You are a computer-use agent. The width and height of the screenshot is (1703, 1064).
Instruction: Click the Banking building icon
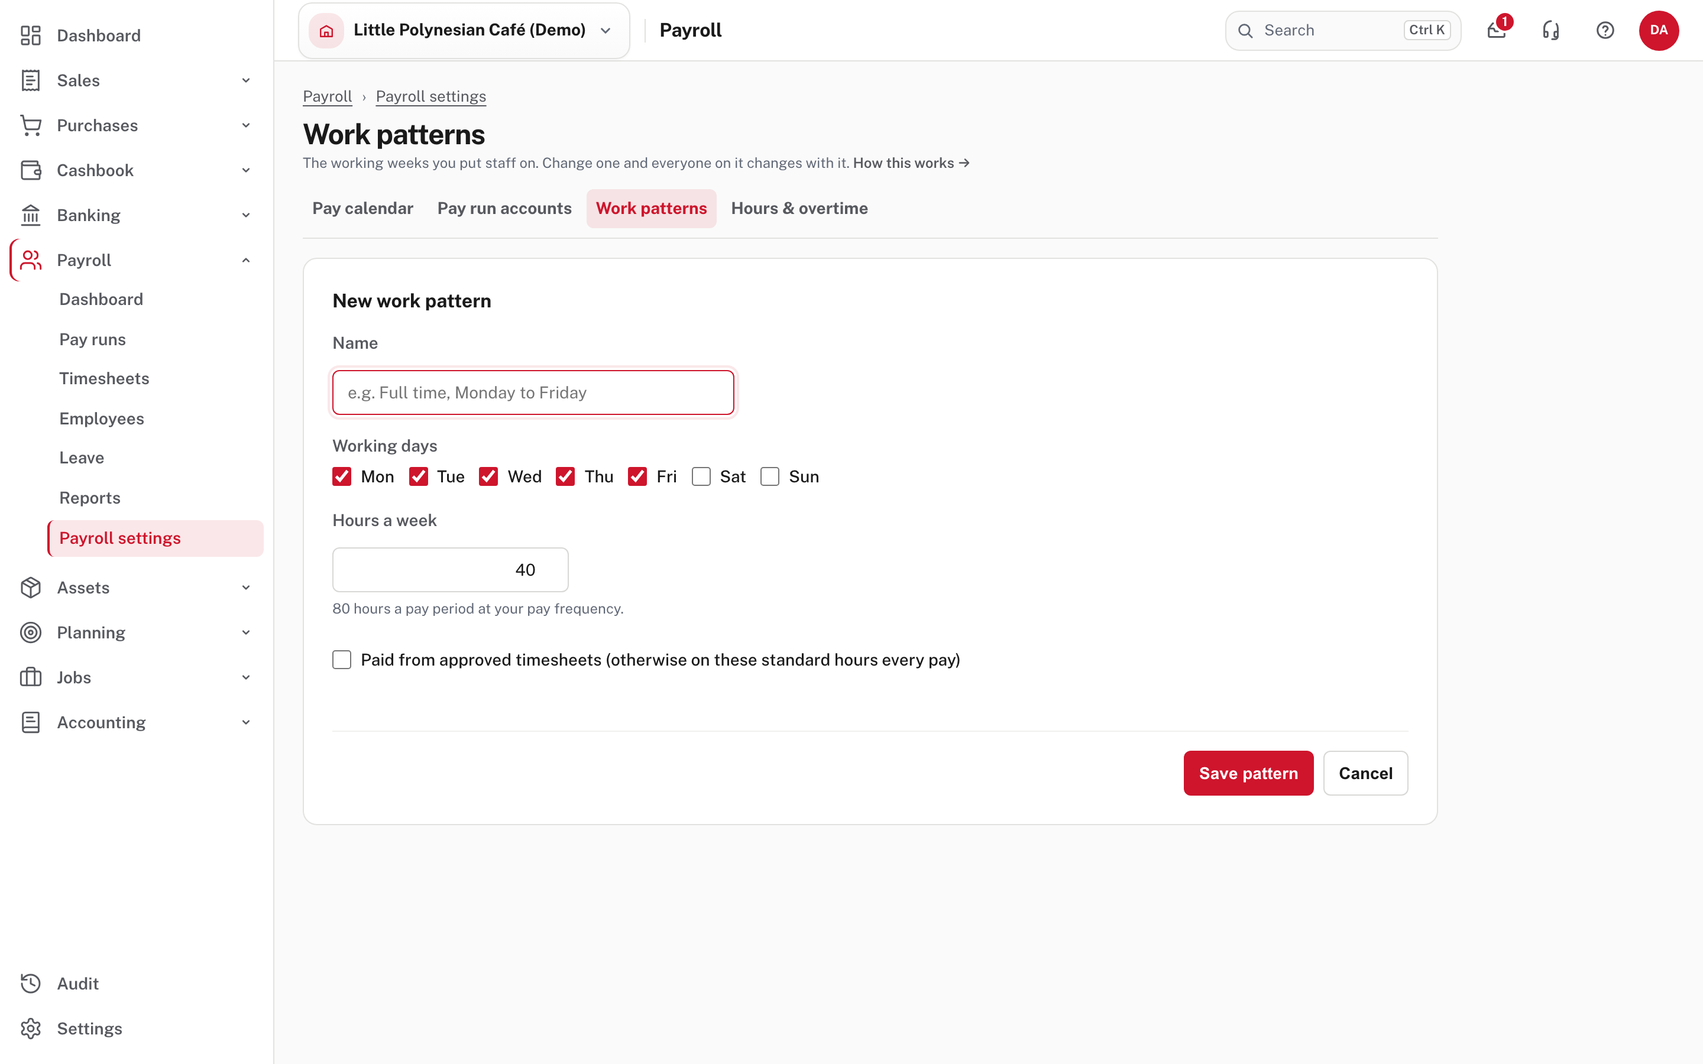coord(30,215)
